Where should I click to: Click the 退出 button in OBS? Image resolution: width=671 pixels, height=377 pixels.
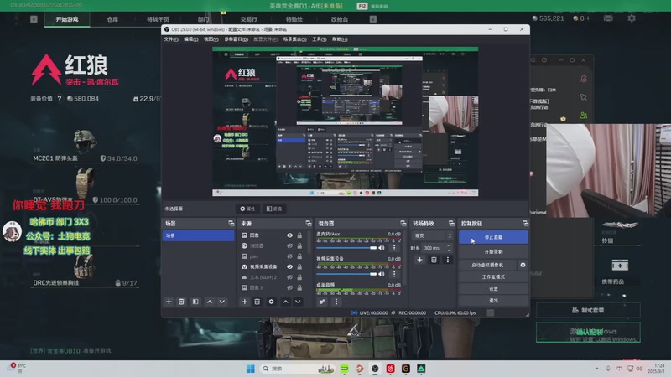(493, 301)
